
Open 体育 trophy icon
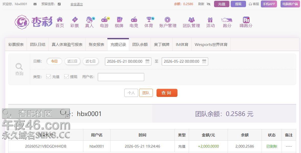149,19
